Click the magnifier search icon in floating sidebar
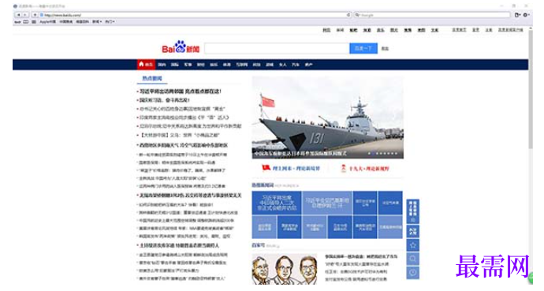Image resolution: width=544 pixels, height=291 pixels. point(413,259)
